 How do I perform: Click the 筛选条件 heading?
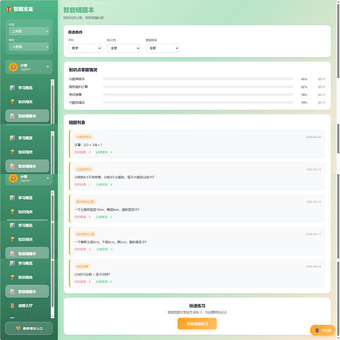(75, 32)
